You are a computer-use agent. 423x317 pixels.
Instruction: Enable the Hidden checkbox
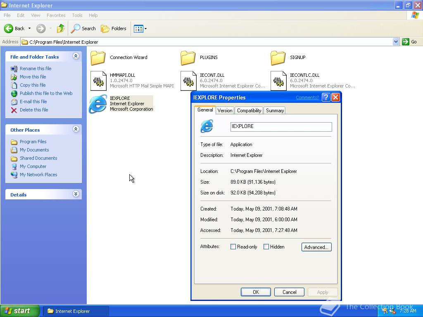(266, 247)
